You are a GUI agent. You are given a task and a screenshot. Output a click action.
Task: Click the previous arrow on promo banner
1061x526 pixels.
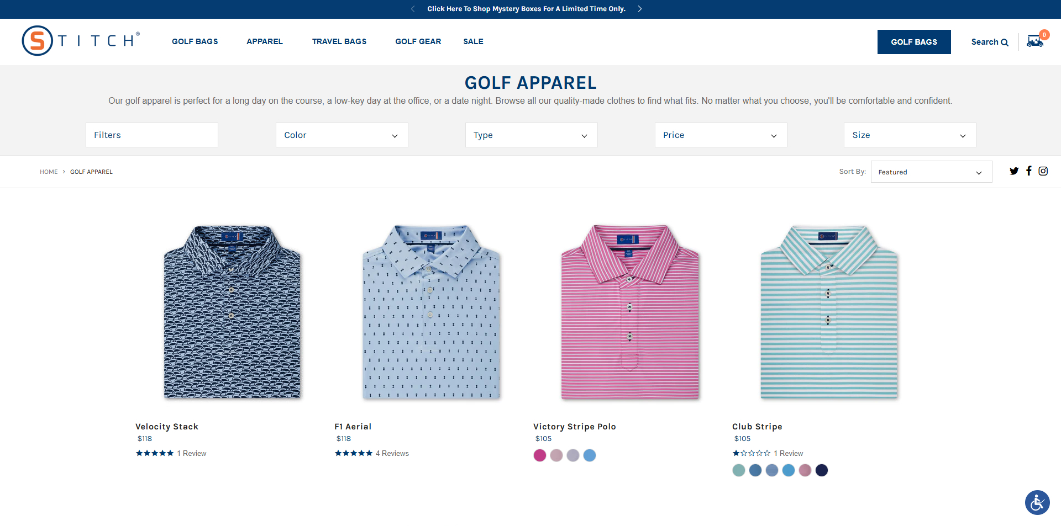413,9
